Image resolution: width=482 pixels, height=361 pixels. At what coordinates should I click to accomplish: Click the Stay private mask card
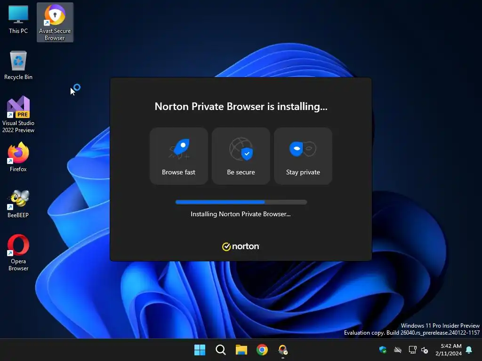point(303,156)
